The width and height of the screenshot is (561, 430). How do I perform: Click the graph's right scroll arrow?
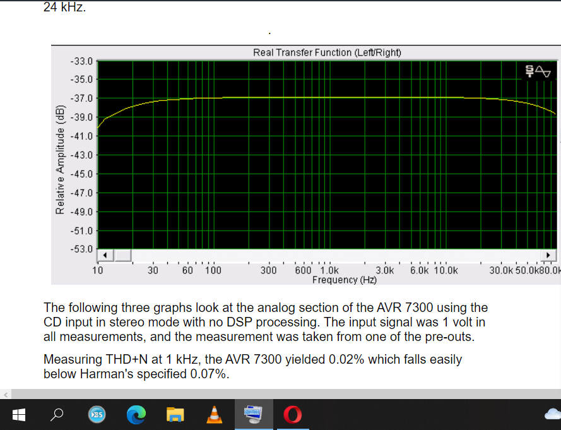[x=548, y=255]
